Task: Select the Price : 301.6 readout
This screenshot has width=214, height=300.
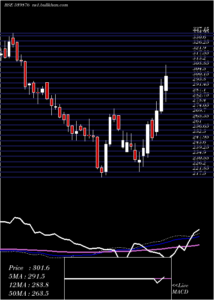Action: 29,268
